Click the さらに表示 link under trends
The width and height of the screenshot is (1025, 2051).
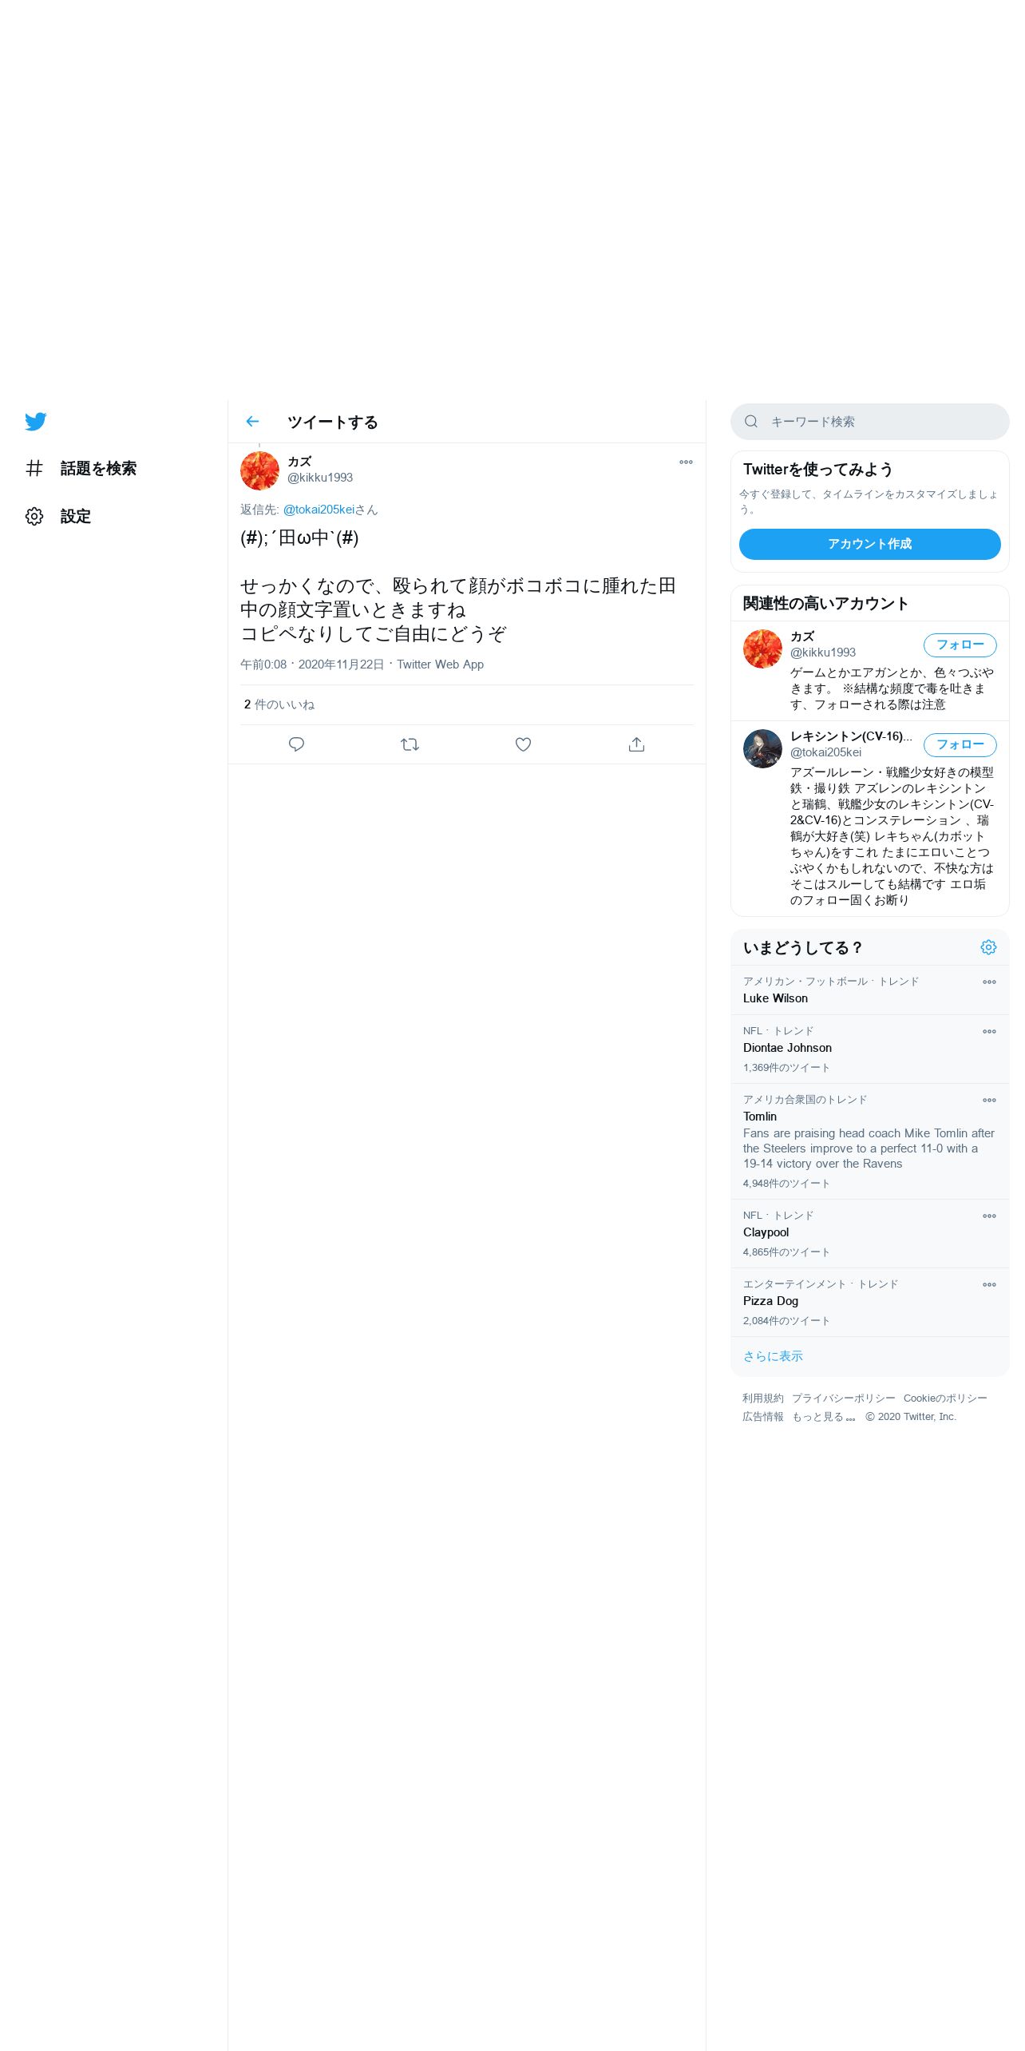773,1356
